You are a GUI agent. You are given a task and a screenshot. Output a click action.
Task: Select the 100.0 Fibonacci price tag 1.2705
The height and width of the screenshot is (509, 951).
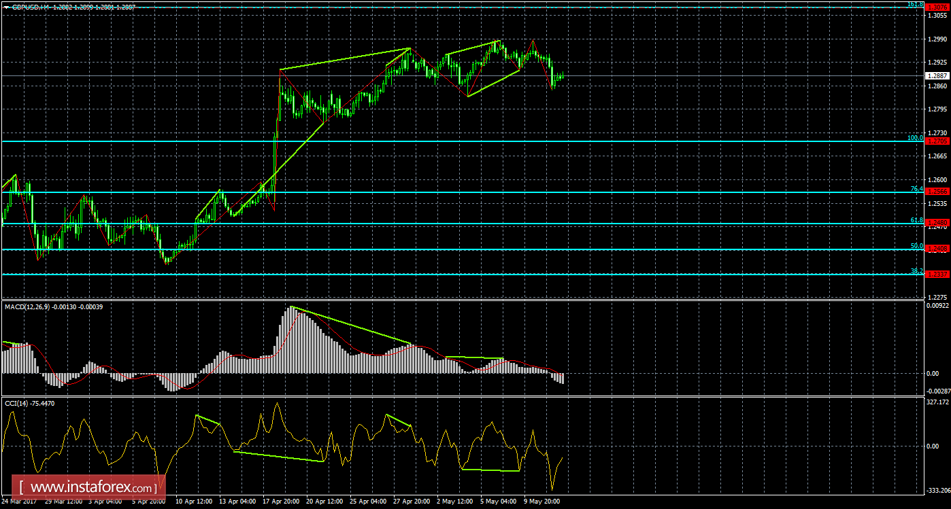click(x=937, y=141)
